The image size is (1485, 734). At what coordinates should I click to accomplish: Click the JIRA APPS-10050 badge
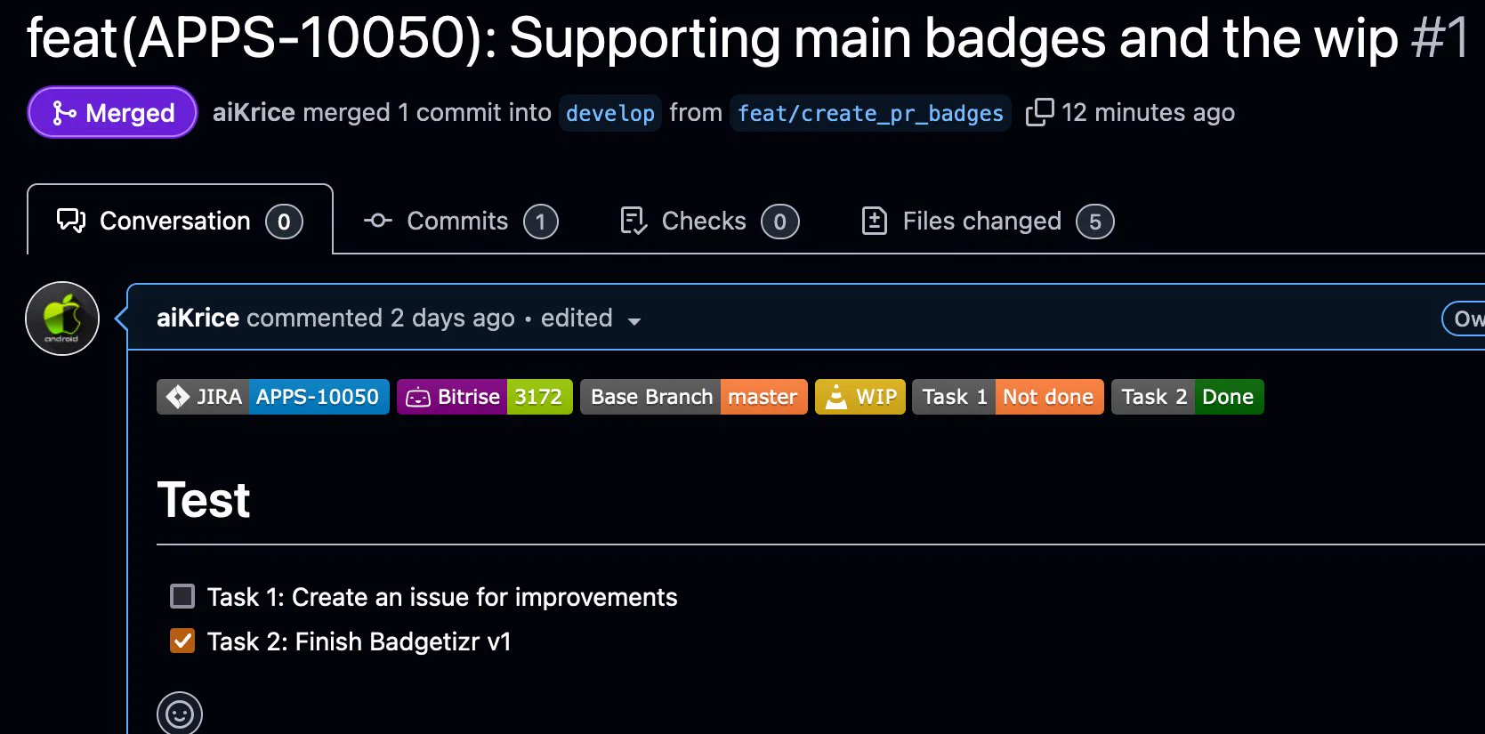pyautogui.click(x=273, y=397)
